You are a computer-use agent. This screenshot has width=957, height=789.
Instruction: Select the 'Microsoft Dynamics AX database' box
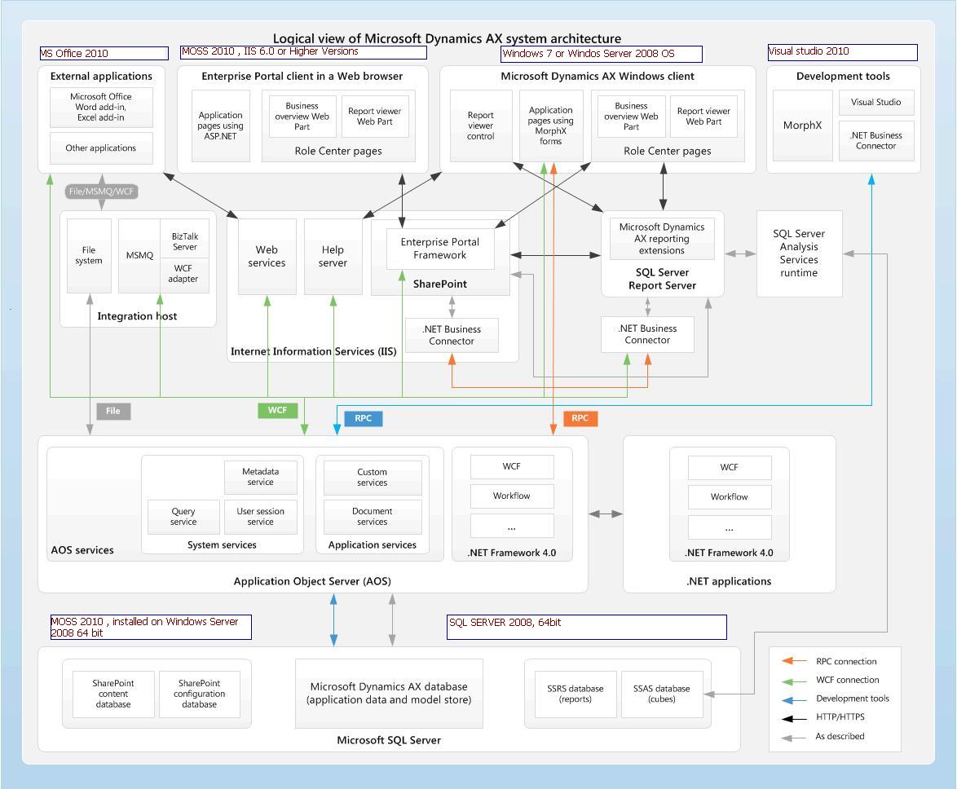point(389,693)
